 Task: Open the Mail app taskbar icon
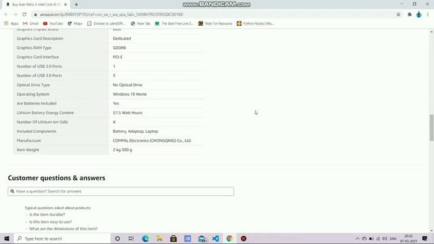(x=202, y=239)
